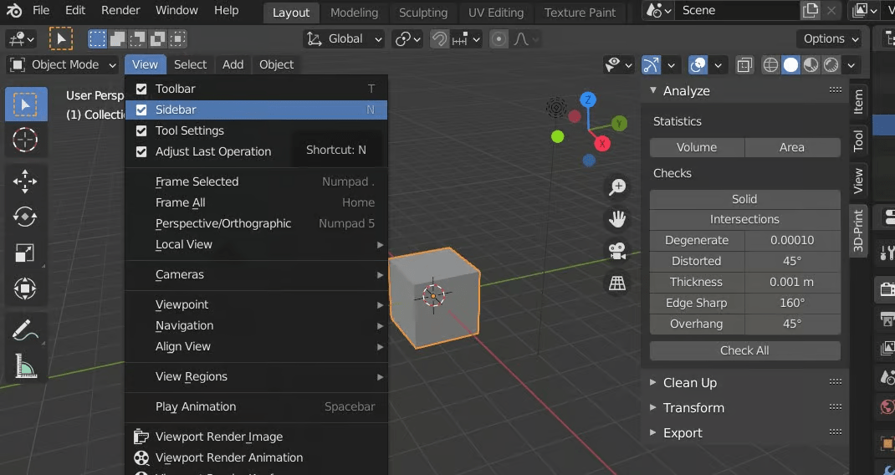Viewport: 895px width, 475px height.
Task: Open the Object Mode dropdown
Action: click(64, 64)
